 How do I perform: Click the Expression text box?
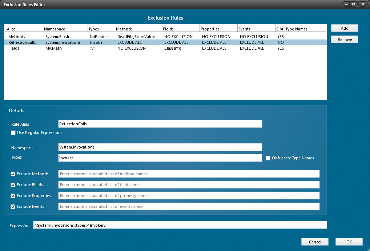click(x=180, y=225)
